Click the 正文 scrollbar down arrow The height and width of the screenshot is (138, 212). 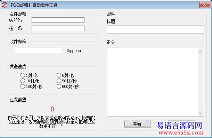tap(201, 113)
